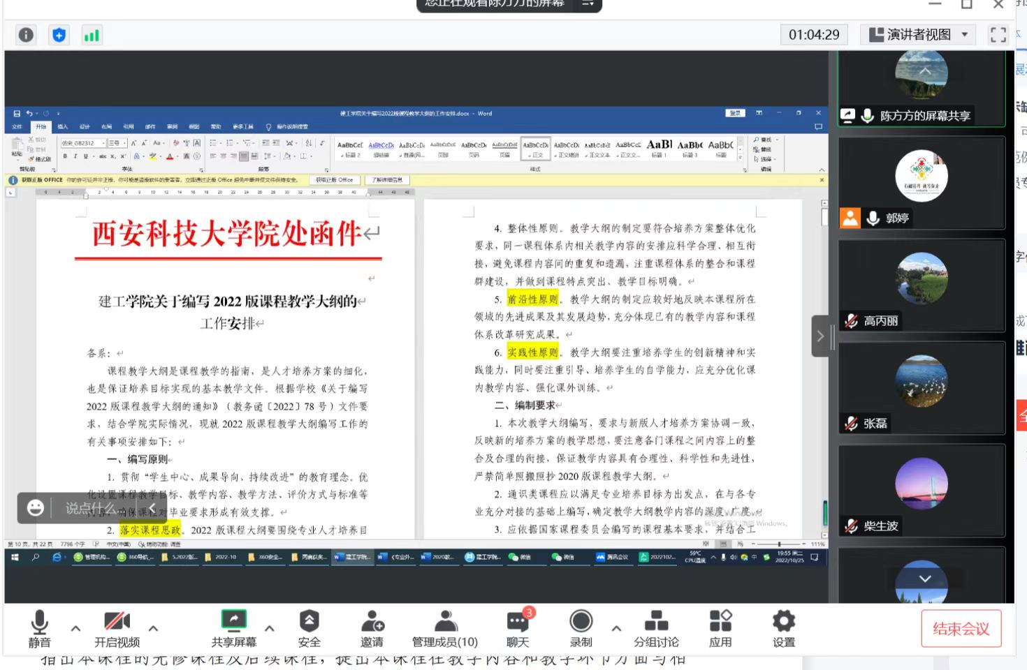This screenshot has height=670, width=1027.
Task: Turn on camera with 开启视频
Action: tap(117, 628)
